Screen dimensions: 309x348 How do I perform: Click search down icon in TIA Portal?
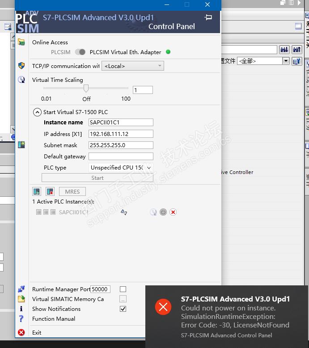(x=284, y=49)
